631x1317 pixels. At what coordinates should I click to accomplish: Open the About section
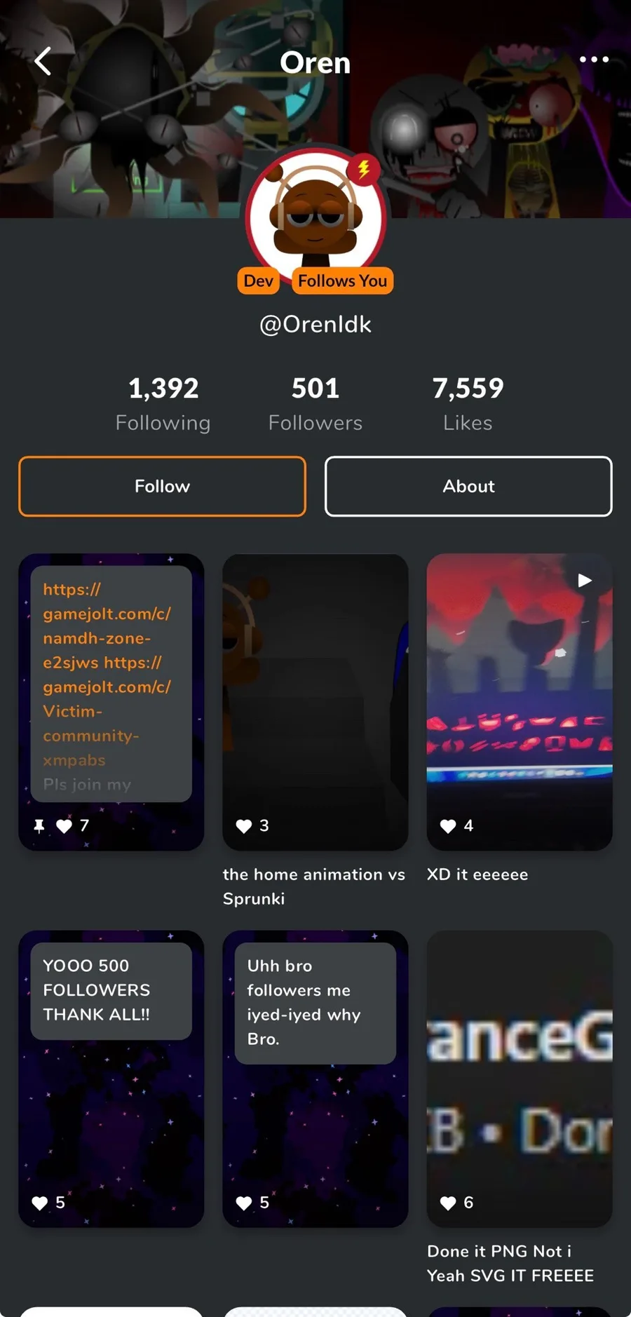point(468,486)
